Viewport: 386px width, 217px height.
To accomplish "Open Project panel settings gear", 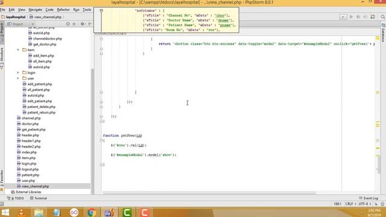I will pyautogui.click(x=83, y=24).
